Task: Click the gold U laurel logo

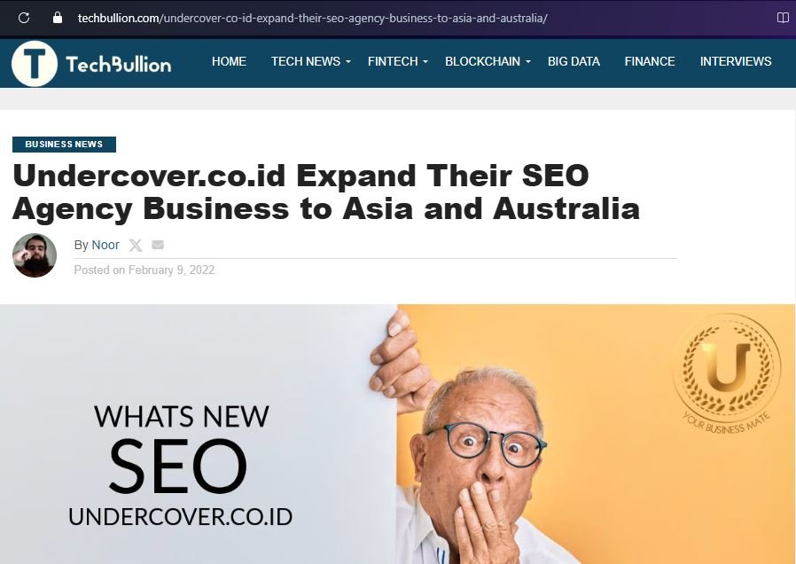Action: click(727, 374)
